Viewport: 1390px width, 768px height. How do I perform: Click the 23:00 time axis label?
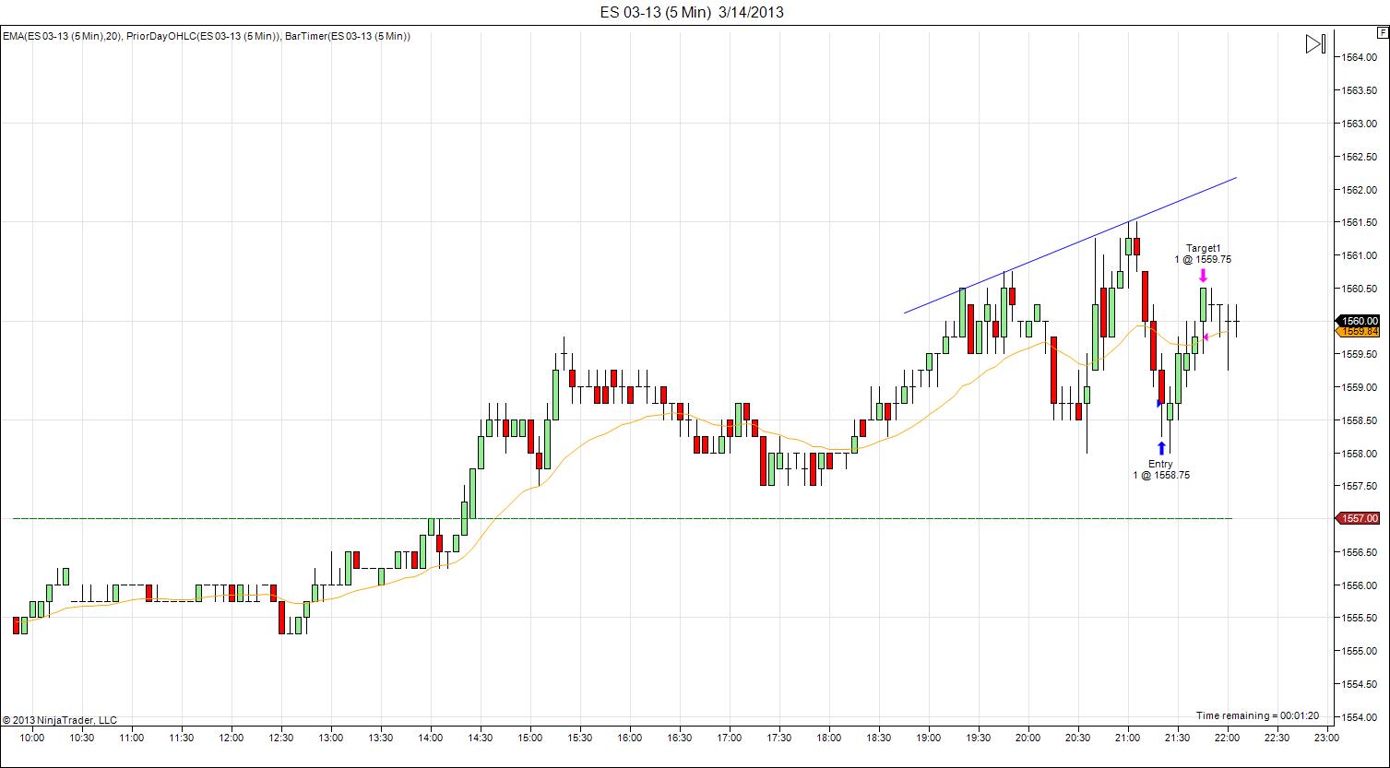(x=1327, y=738)
